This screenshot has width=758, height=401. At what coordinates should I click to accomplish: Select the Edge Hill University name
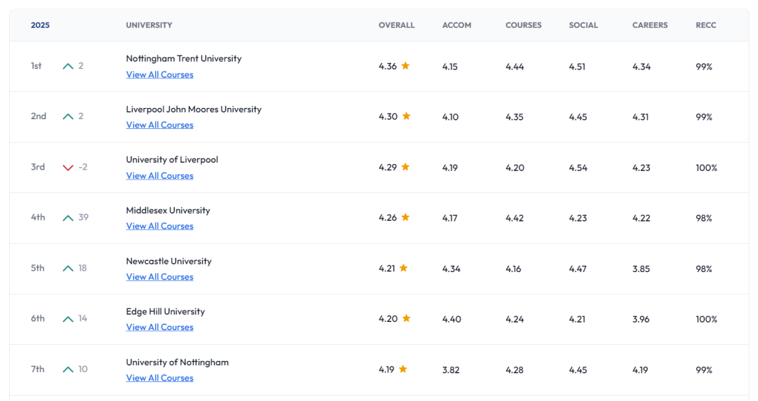pos(166,311)
